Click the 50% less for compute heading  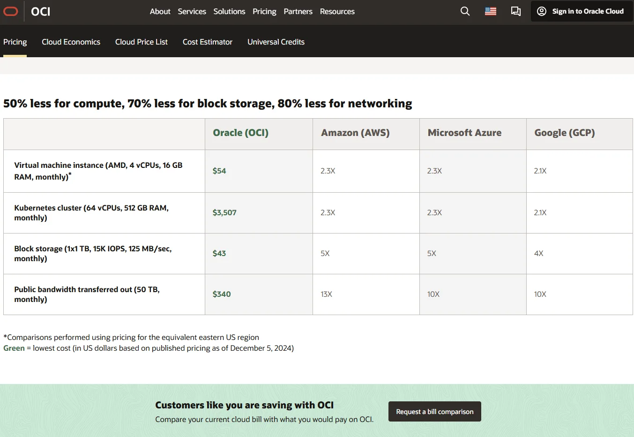[x=208, y=103]
